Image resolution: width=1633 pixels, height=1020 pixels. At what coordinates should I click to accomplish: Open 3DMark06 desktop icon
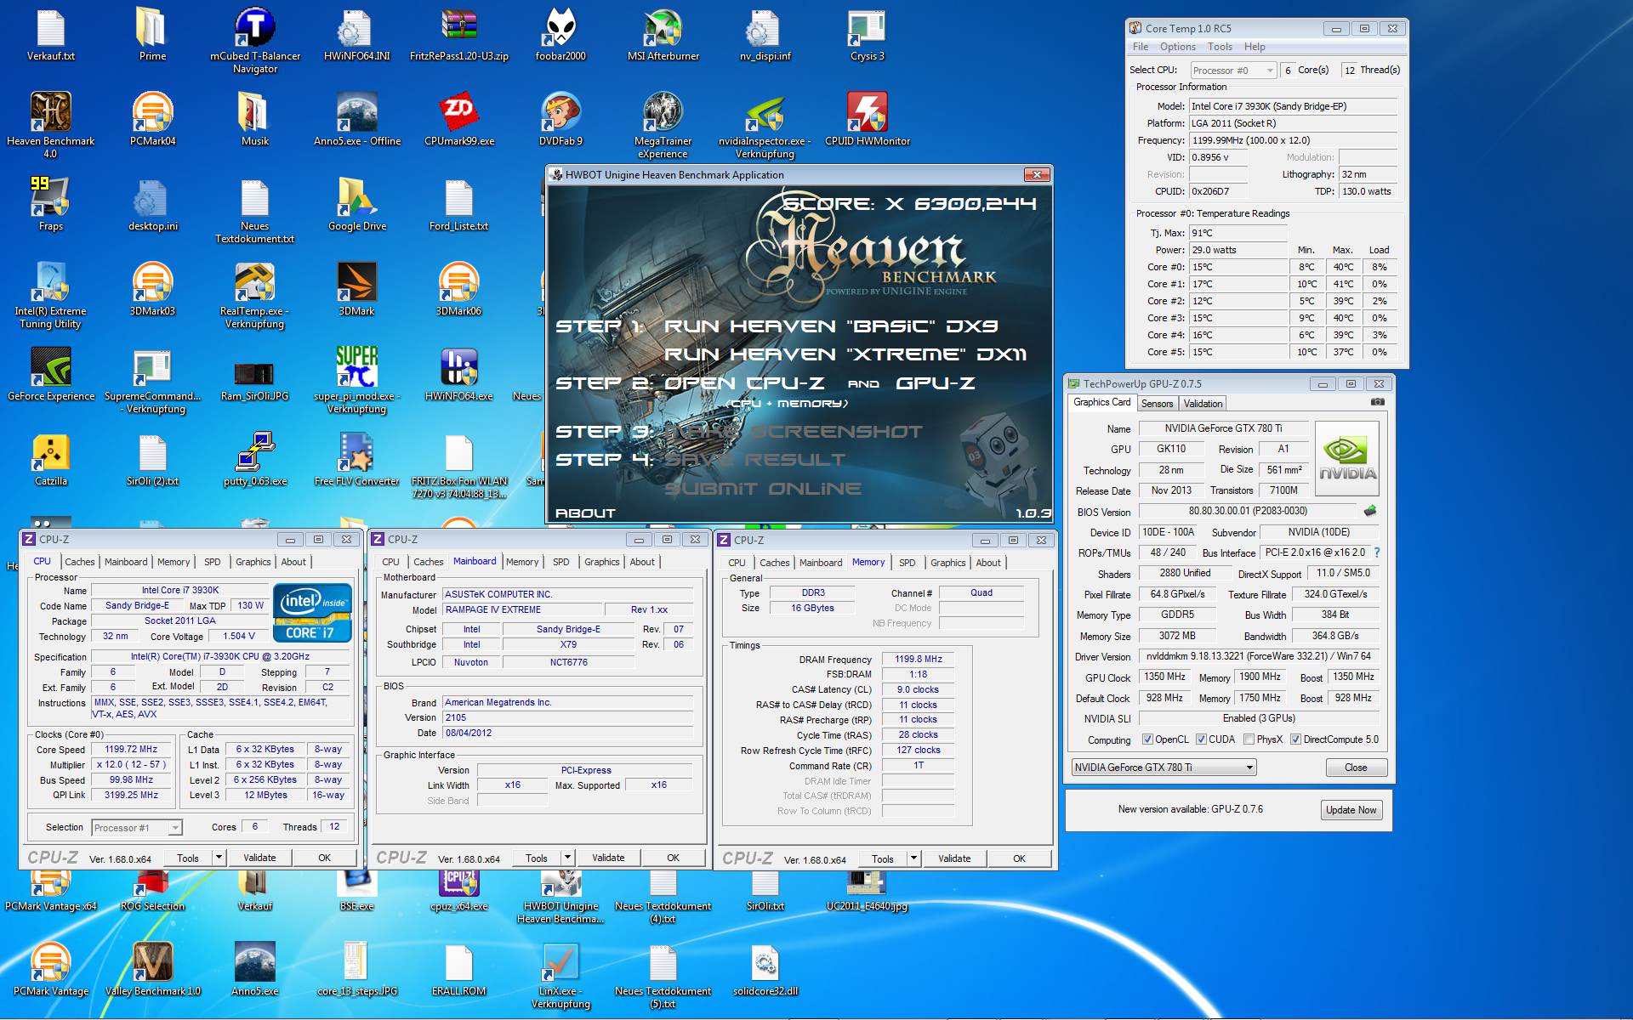tap(458, 289)
